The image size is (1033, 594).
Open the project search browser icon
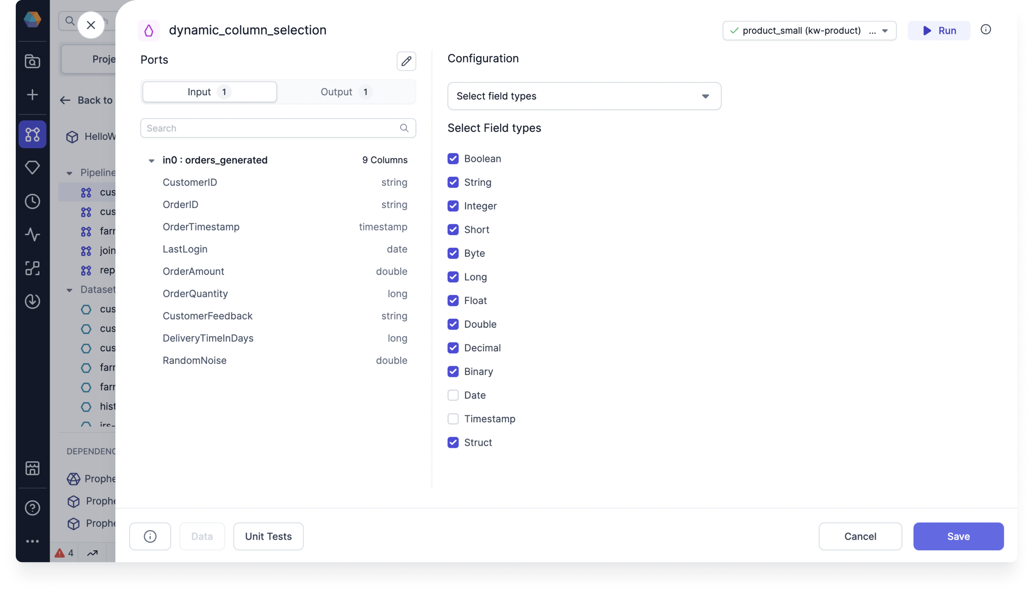(32, 61)
